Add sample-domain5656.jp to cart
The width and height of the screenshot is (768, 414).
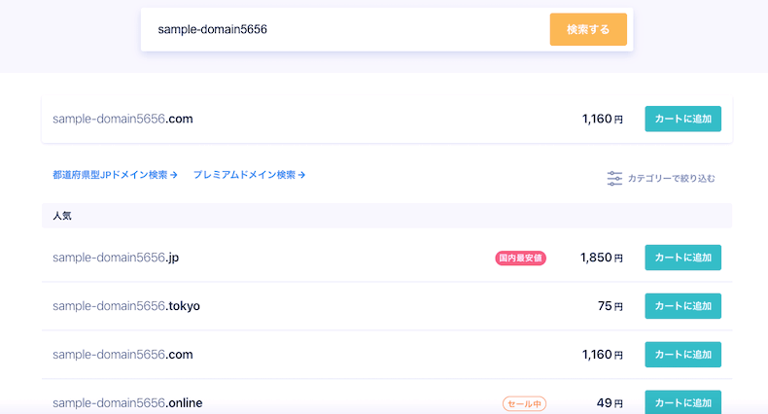(682, 258)
